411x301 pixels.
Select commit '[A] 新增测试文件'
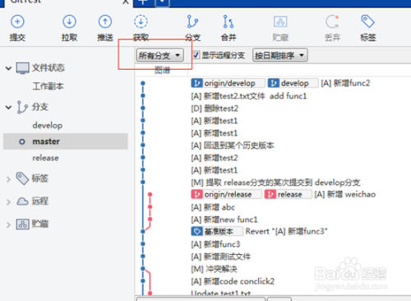pos(220,257)
